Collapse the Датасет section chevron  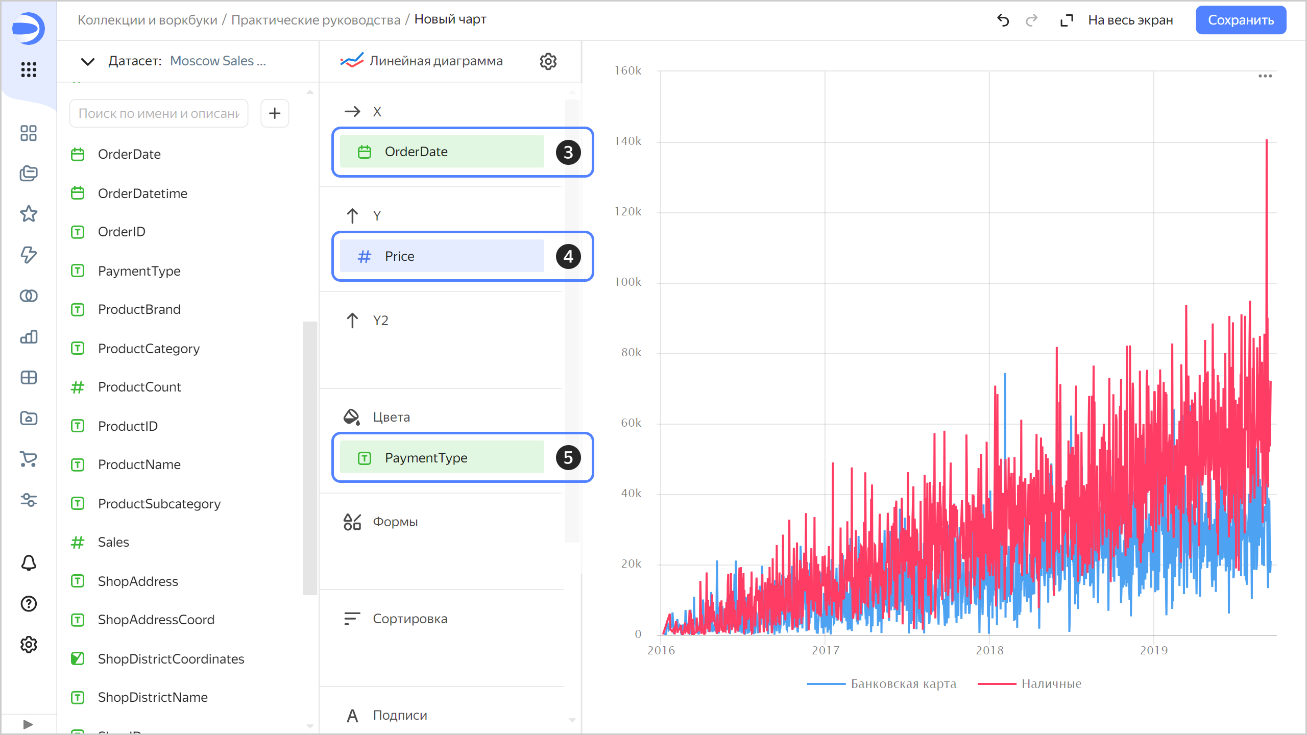[88, 62]
